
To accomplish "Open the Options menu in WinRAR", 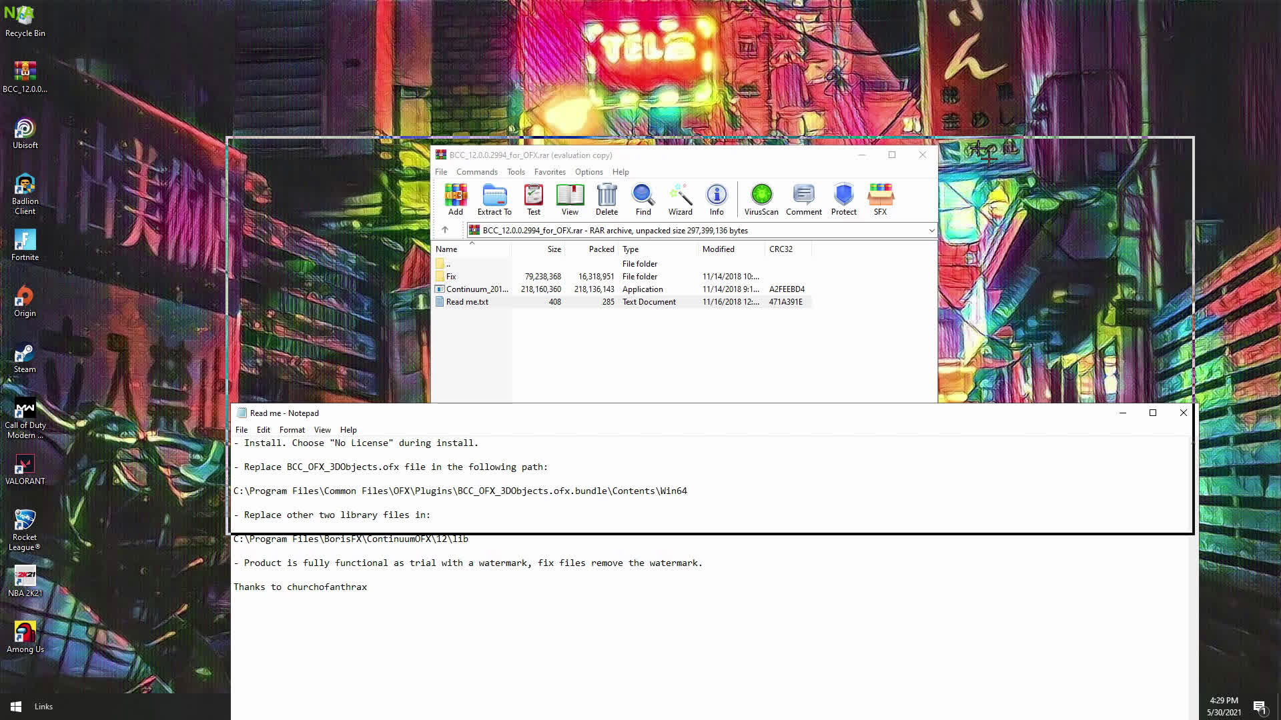I will 588,172.
